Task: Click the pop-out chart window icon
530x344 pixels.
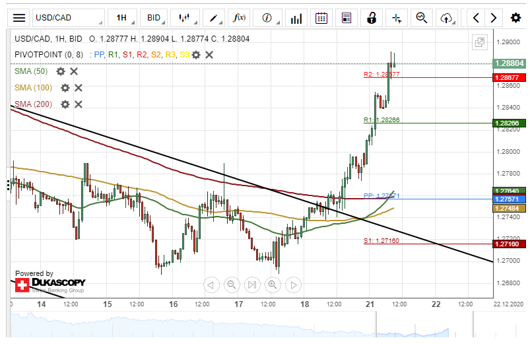Action: pyautogui.click(x=480, y=42)
